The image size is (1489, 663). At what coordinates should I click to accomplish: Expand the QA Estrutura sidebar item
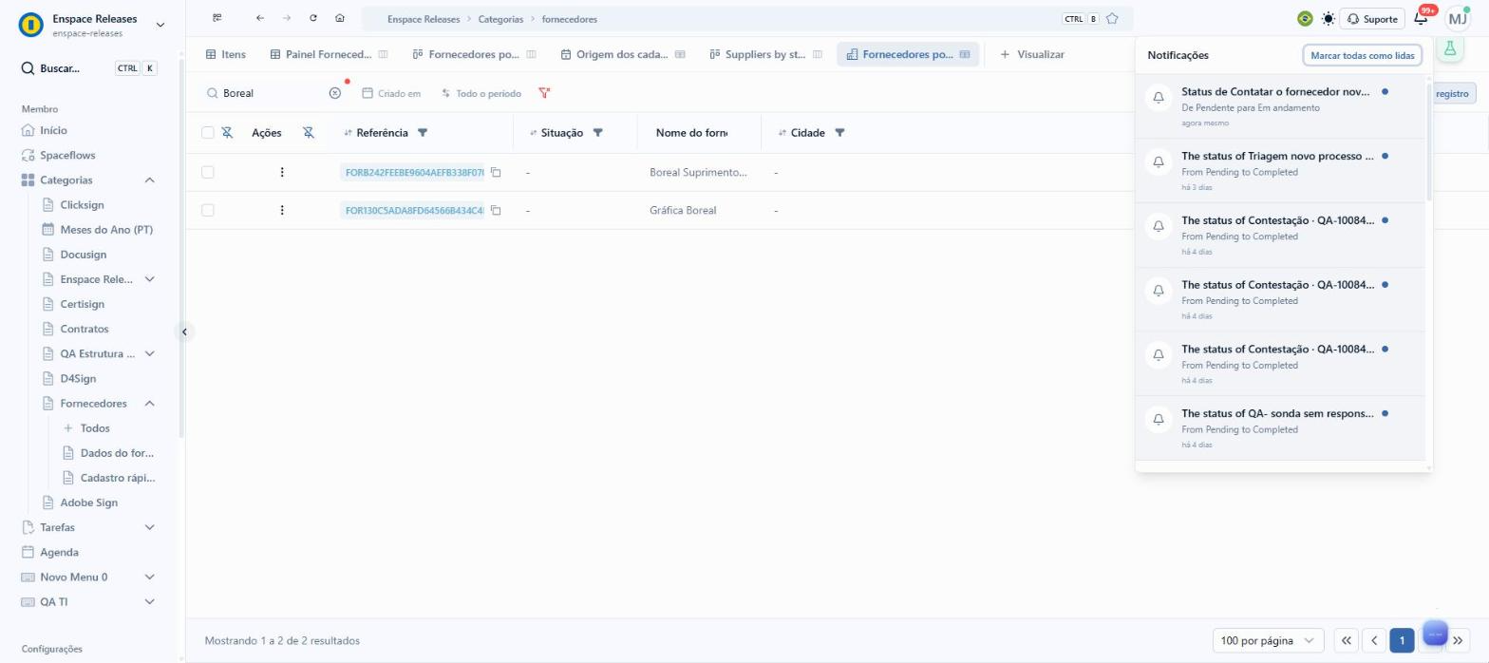pos(149,353)
